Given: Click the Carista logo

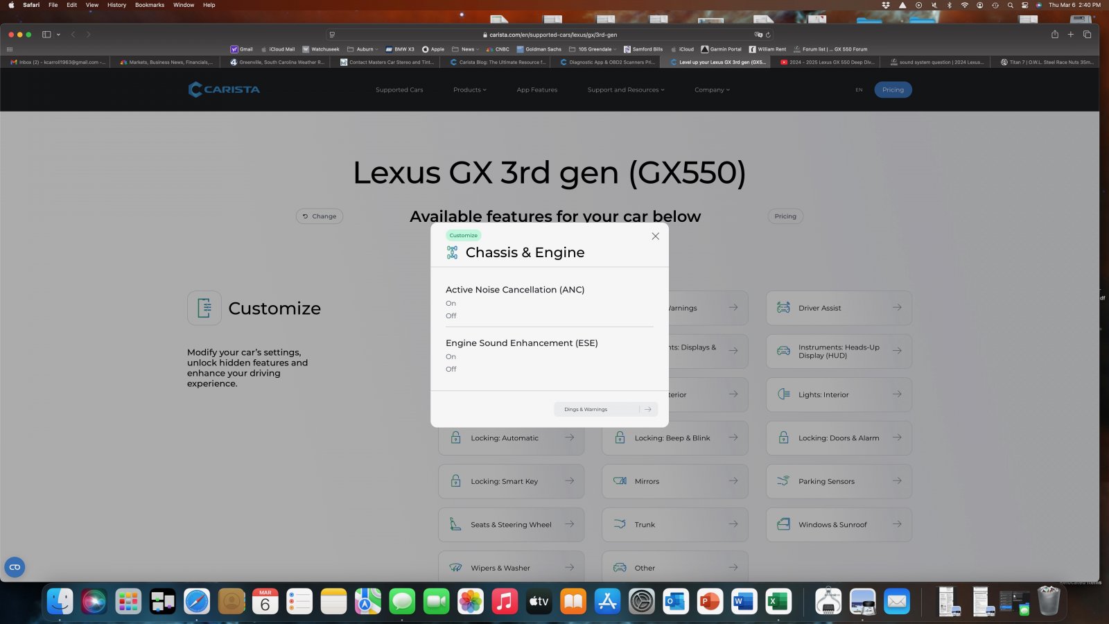Looking at the screenshot, I should [224, 89].
